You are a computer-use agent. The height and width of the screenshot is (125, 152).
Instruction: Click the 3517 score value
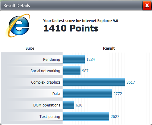coord(130,82)
